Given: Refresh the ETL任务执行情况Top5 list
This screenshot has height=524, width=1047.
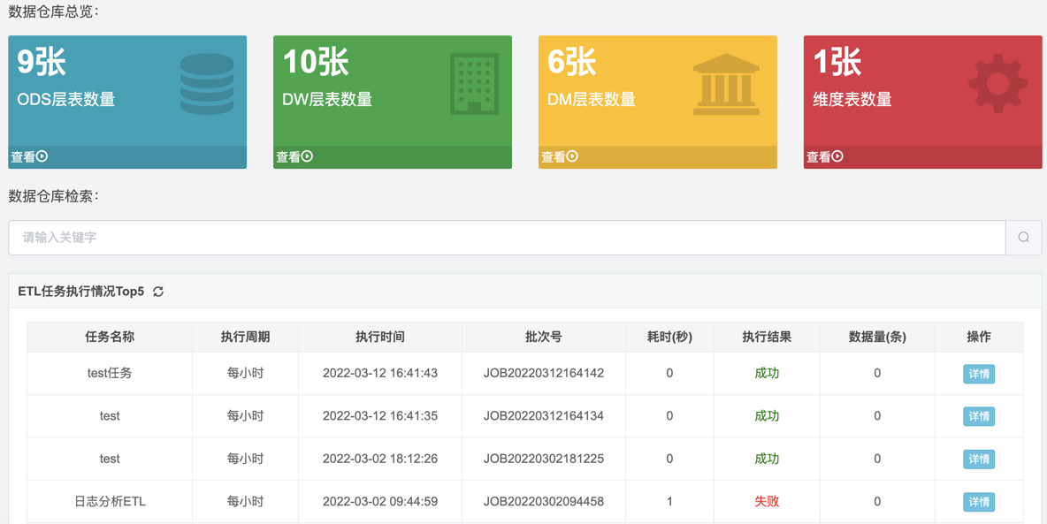Looking at the screenshot, I should click(158, 292).
